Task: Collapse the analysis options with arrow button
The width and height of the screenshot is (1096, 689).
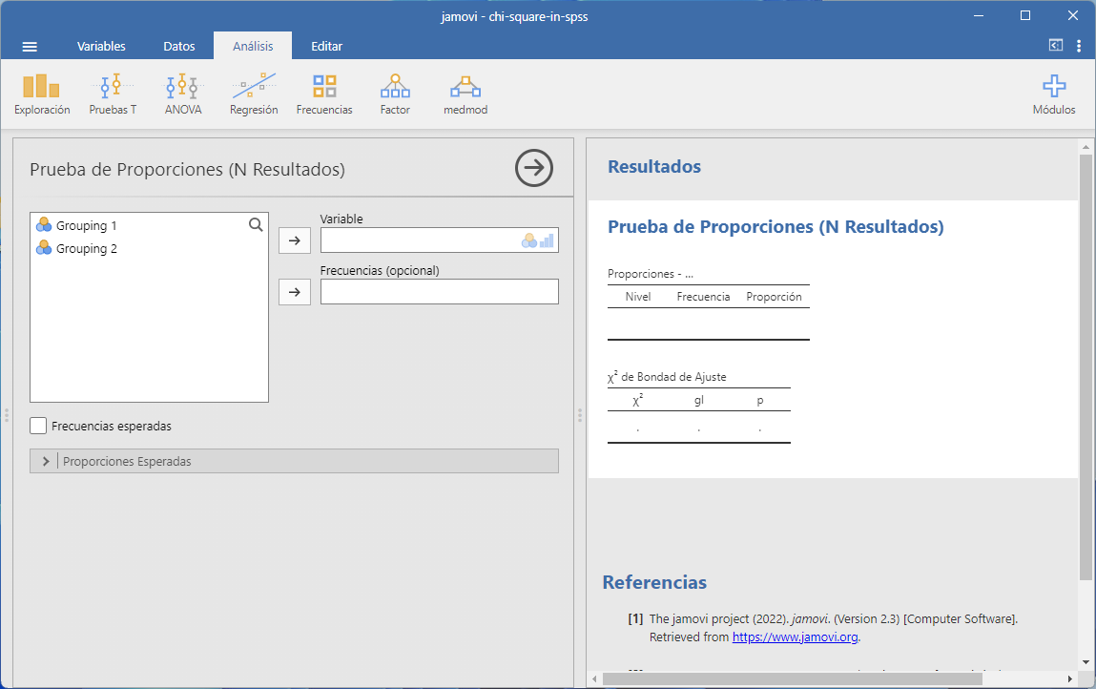Action: tap(534, 168)
